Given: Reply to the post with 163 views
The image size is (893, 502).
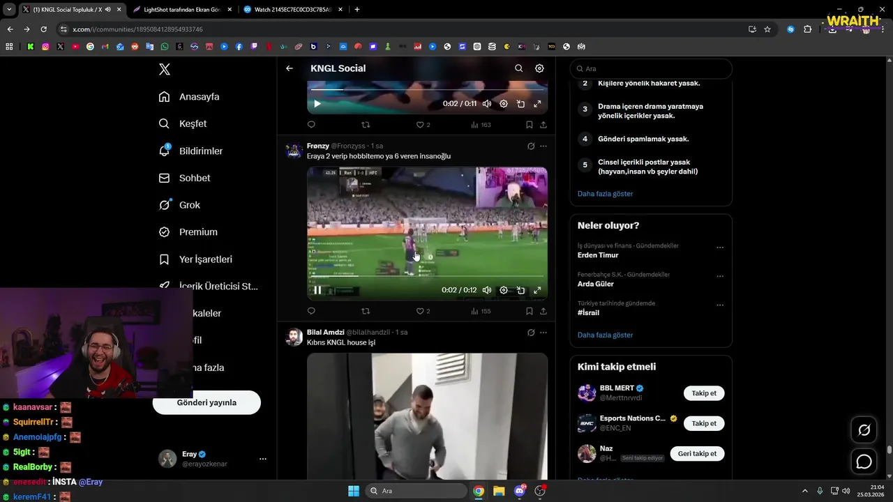Looking at the screenshot, I should (x=311, y=125).
